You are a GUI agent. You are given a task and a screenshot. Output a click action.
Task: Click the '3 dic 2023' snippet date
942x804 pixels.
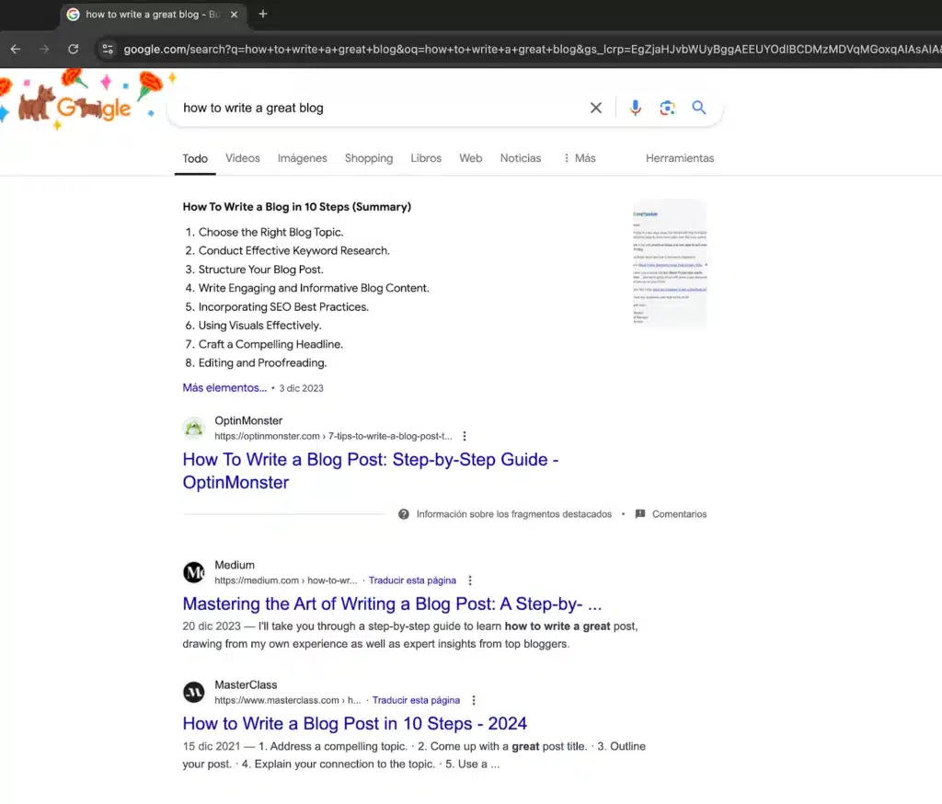[302, 388]
